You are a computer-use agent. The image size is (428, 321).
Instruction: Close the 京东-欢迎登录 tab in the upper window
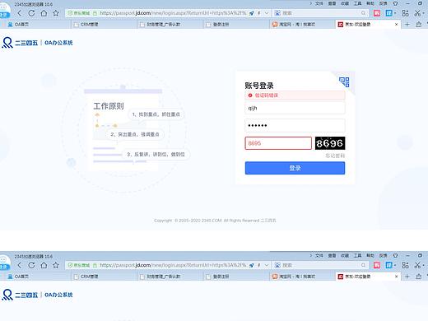396,25
